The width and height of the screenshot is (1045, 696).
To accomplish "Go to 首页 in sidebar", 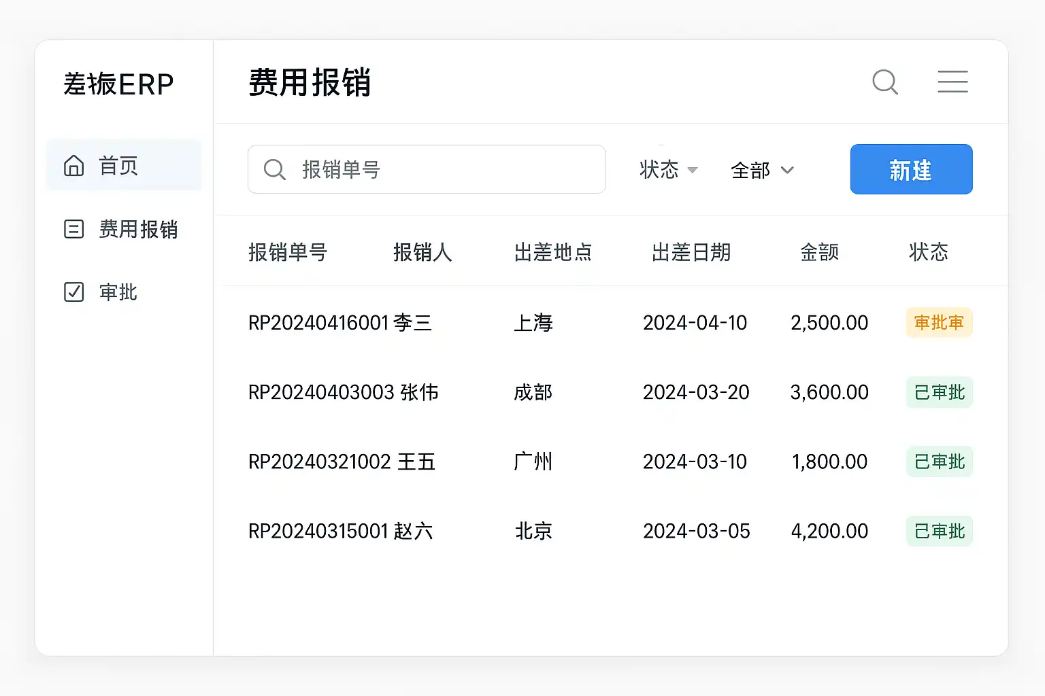I will (x=118, y=166).
